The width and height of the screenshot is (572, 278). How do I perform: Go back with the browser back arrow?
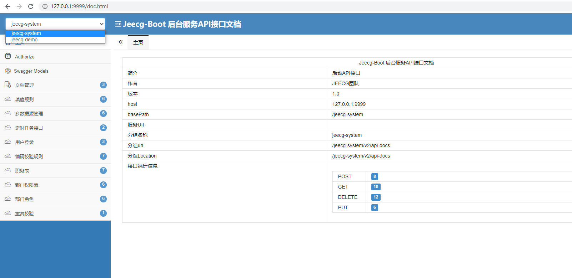[x=8, y=6]
